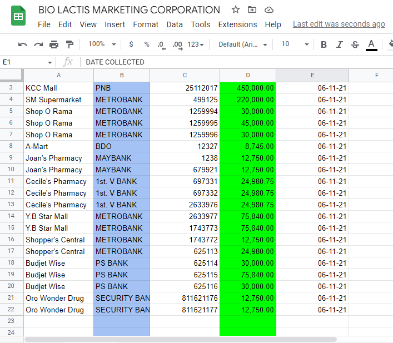Select amount cell 450,000.00
Image resolution: width=393 pixels, height=343 pixels.
(248, 88)
